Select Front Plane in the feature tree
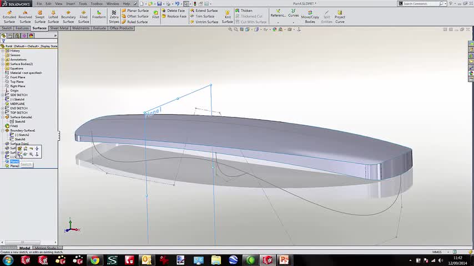474x266 pixels. click(x=18, y=78)
